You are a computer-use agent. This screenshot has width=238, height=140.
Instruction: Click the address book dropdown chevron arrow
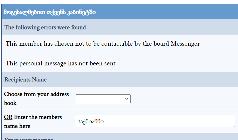(x=127, y=99)
